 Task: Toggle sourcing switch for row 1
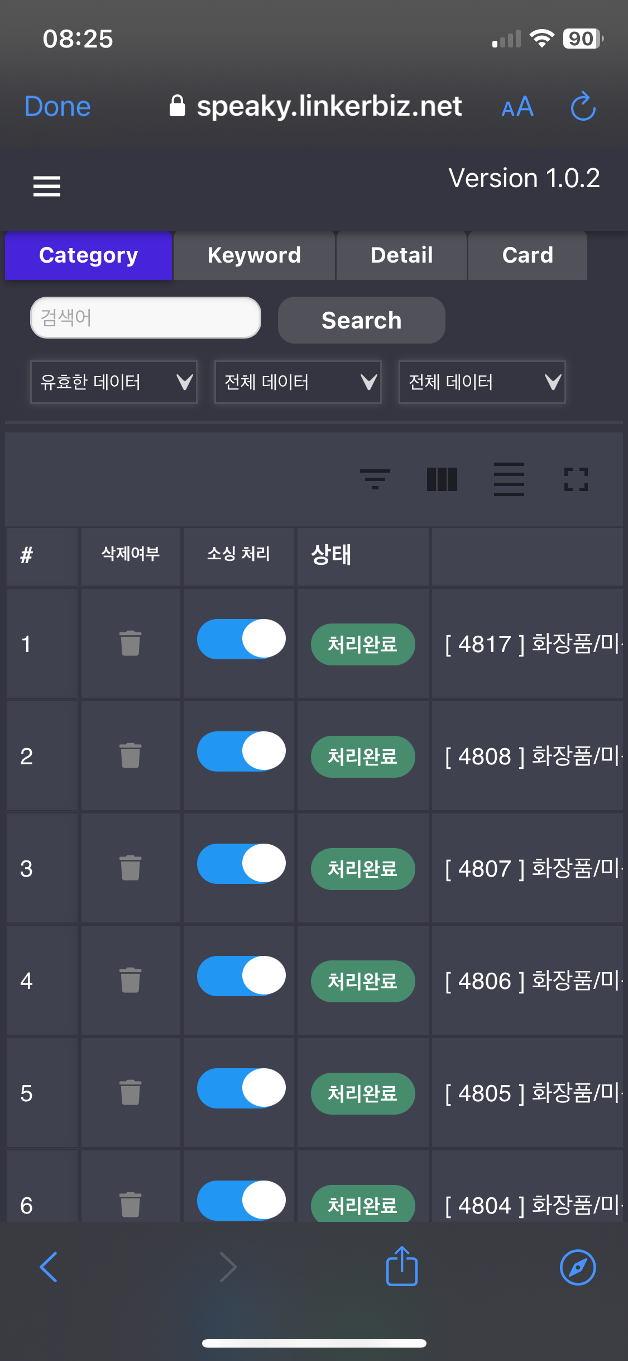(x=241, y=639)
